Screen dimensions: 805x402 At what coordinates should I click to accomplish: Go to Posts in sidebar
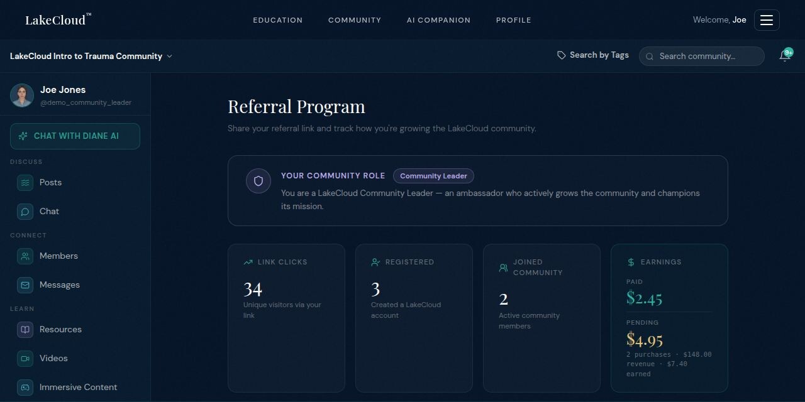click(x=75, y=183)
